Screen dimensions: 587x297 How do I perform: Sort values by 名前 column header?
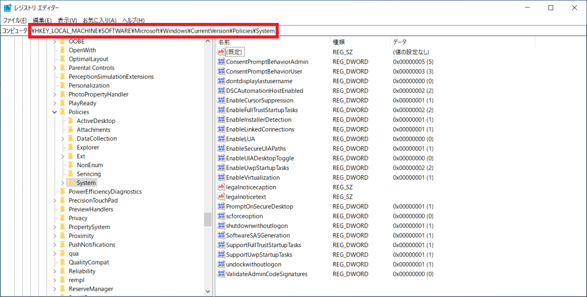272,42
